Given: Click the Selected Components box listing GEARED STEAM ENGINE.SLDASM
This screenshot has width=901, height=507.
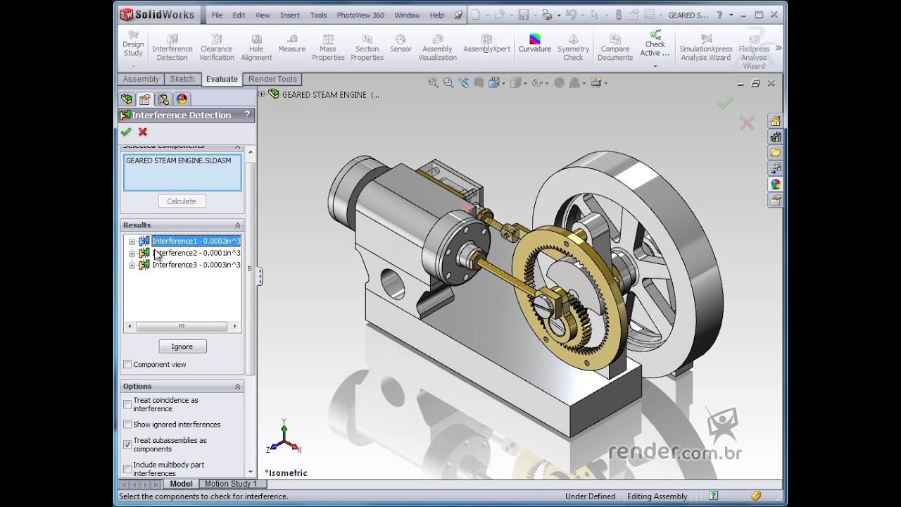Looking at the screenshot, I should 182,173.
